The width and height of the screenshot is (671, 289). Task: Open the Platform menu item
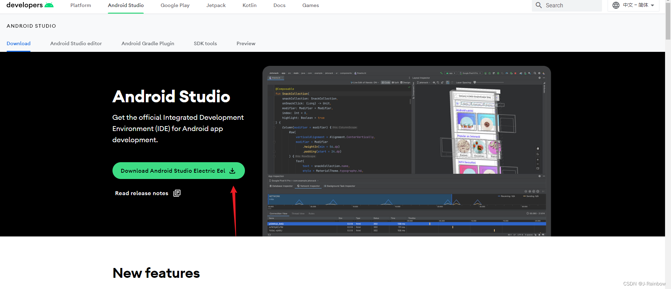point(81,5)
